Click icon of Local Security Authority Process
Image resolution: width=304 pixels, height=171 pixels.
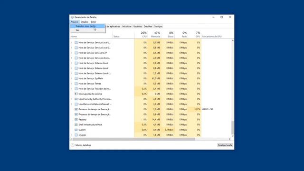point(76,99)
